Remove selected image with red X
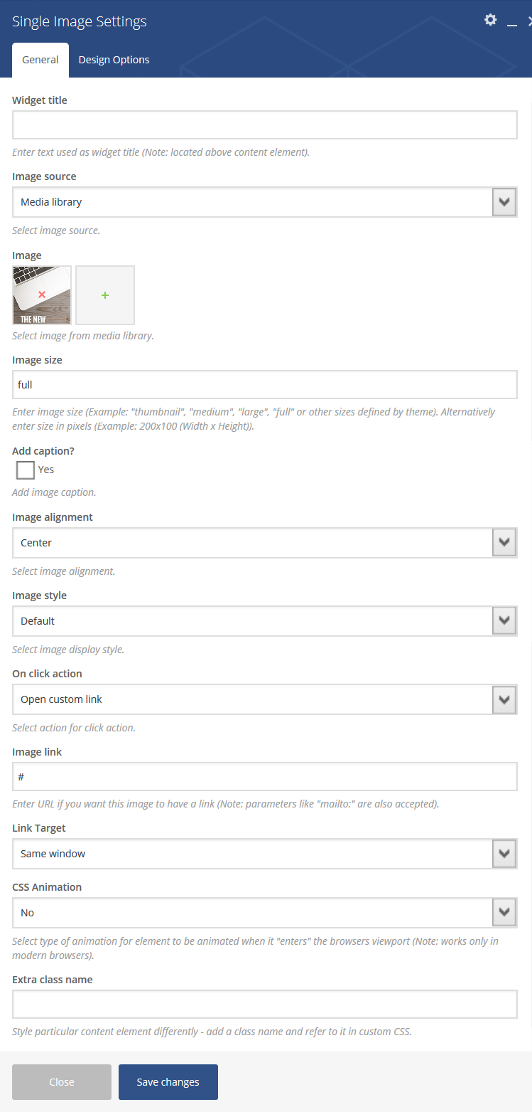The width and height of the screenshot is (532, 1112). tap(42, 295)
